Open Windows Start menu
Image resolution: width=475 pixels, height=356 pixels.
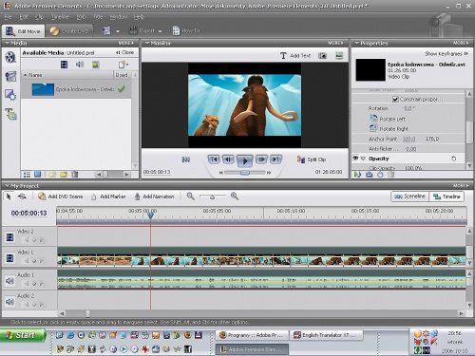(x=23, y=335)
